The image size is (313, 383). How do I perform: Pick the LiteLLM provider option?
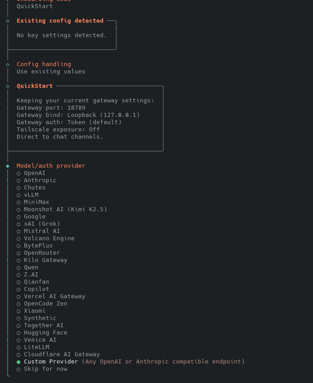pos(36,347)
